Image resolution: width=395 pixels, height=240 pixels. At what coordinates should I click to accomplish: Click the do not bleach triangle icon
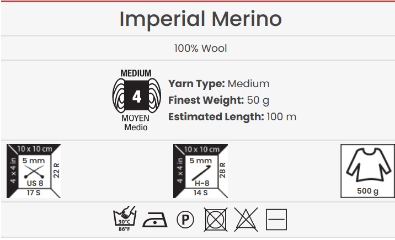[x=245, y=220]
